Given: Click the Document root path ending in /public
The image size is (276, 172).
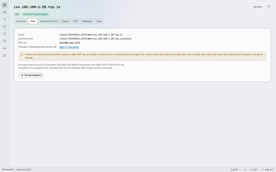Looking at the screenshot, I should [x=96, y=39].
